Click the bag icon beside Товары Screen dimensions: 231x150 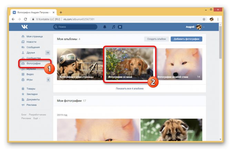[23, 88]
